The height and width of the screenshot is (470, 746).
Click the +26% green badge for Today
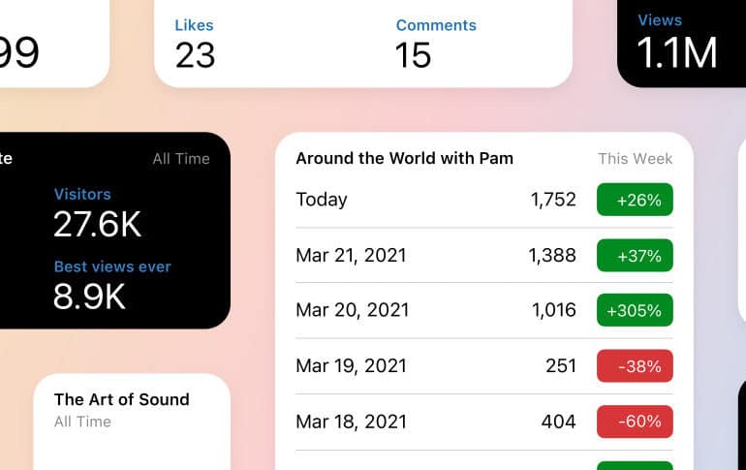coord(635,200)
